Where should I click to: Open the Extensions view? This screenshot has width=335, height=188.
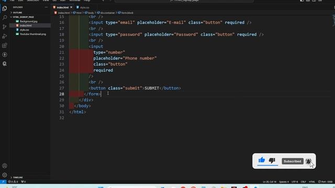point(5,45)
